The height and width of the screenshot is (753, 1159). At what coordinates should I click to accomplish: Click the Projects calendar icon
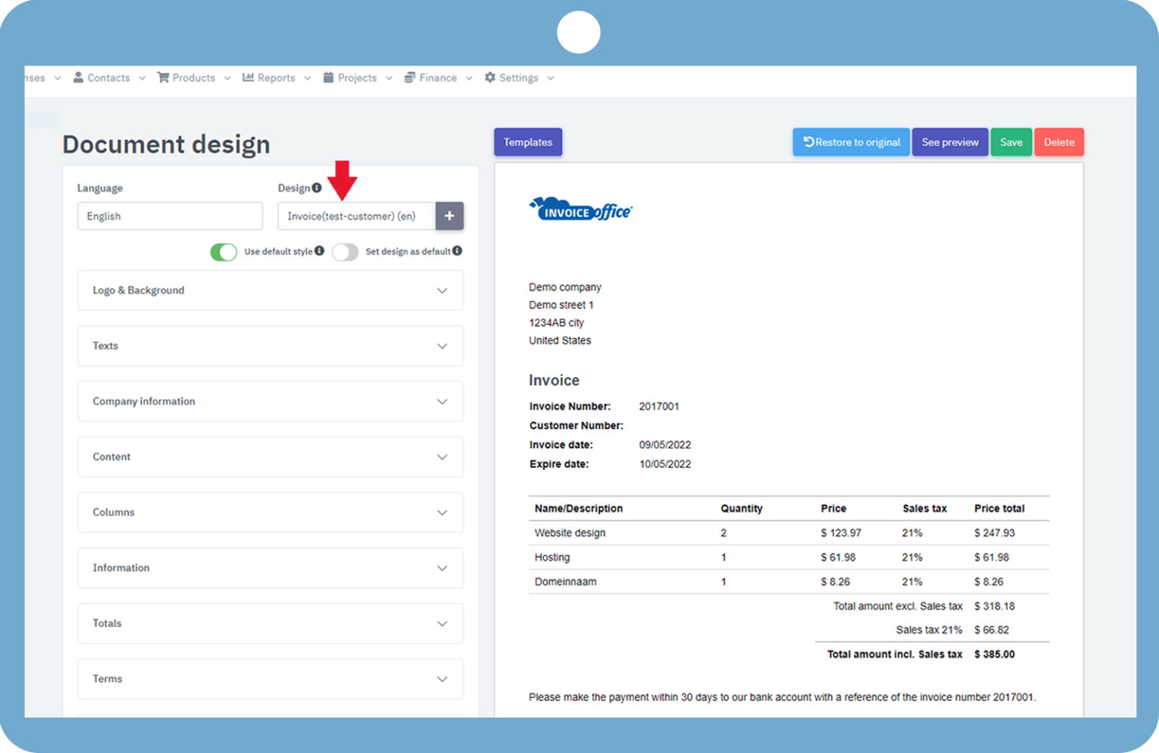pos(327,77)
